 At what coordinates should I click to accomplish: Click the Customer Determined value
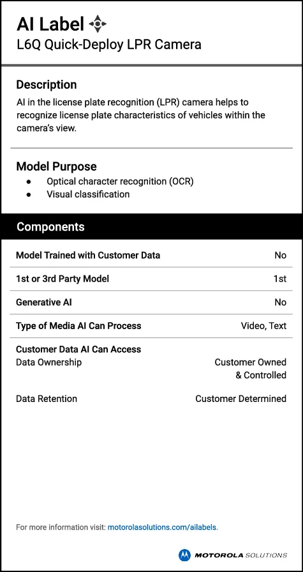pyautogui.click(x=240, y=399)
